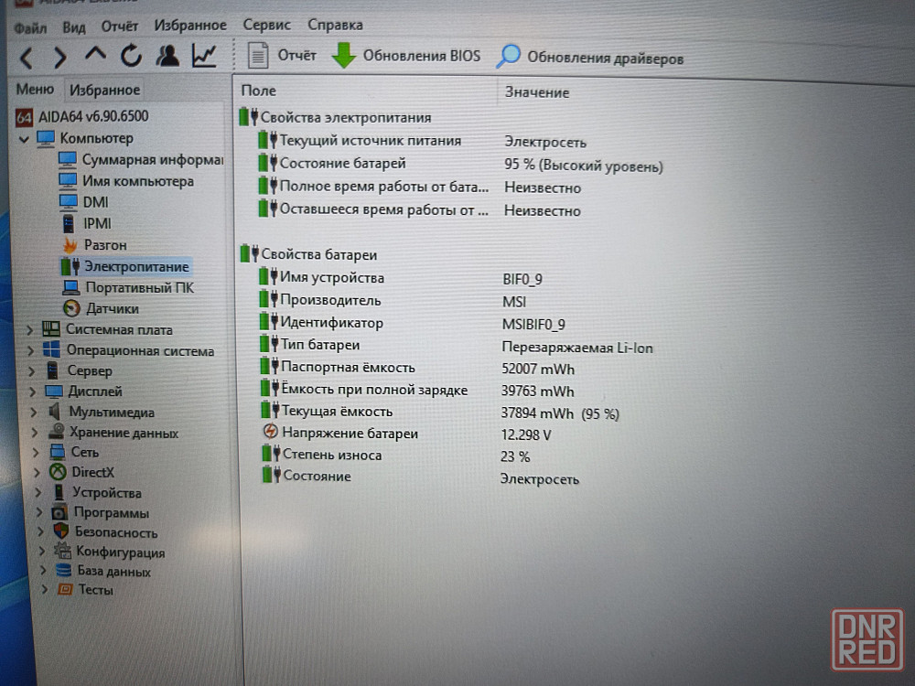
Task: Click the Обновления BIOS green arrow
Action: [344, 56]
